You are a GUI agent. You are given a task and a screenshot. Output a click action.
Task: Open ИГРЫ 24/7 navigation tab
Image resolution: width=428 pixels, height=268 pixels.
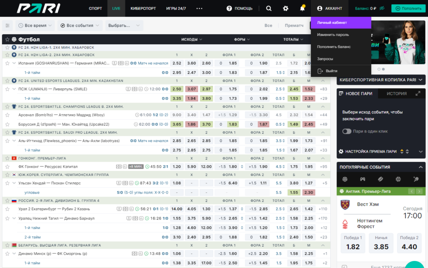176,8
